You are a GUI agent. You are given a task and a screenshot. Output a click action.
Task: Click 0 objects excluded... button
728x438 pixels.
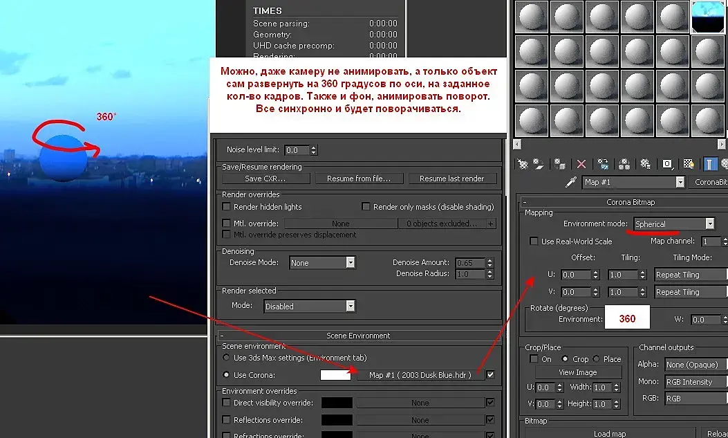[442, 223]
